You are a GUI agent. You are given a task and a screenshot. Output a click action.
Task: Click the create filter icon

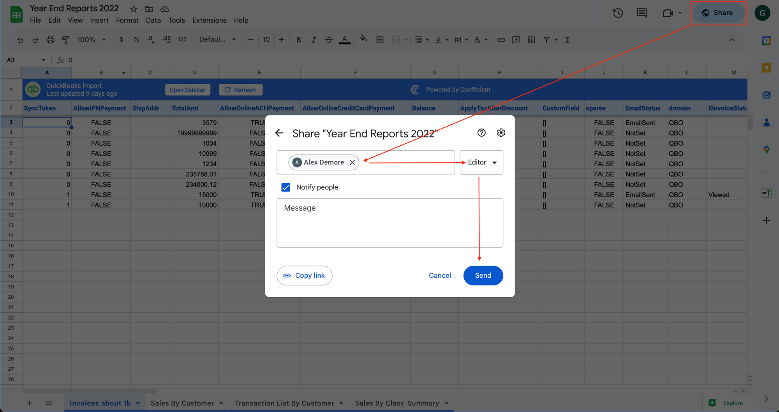click(x=546, y=40)
